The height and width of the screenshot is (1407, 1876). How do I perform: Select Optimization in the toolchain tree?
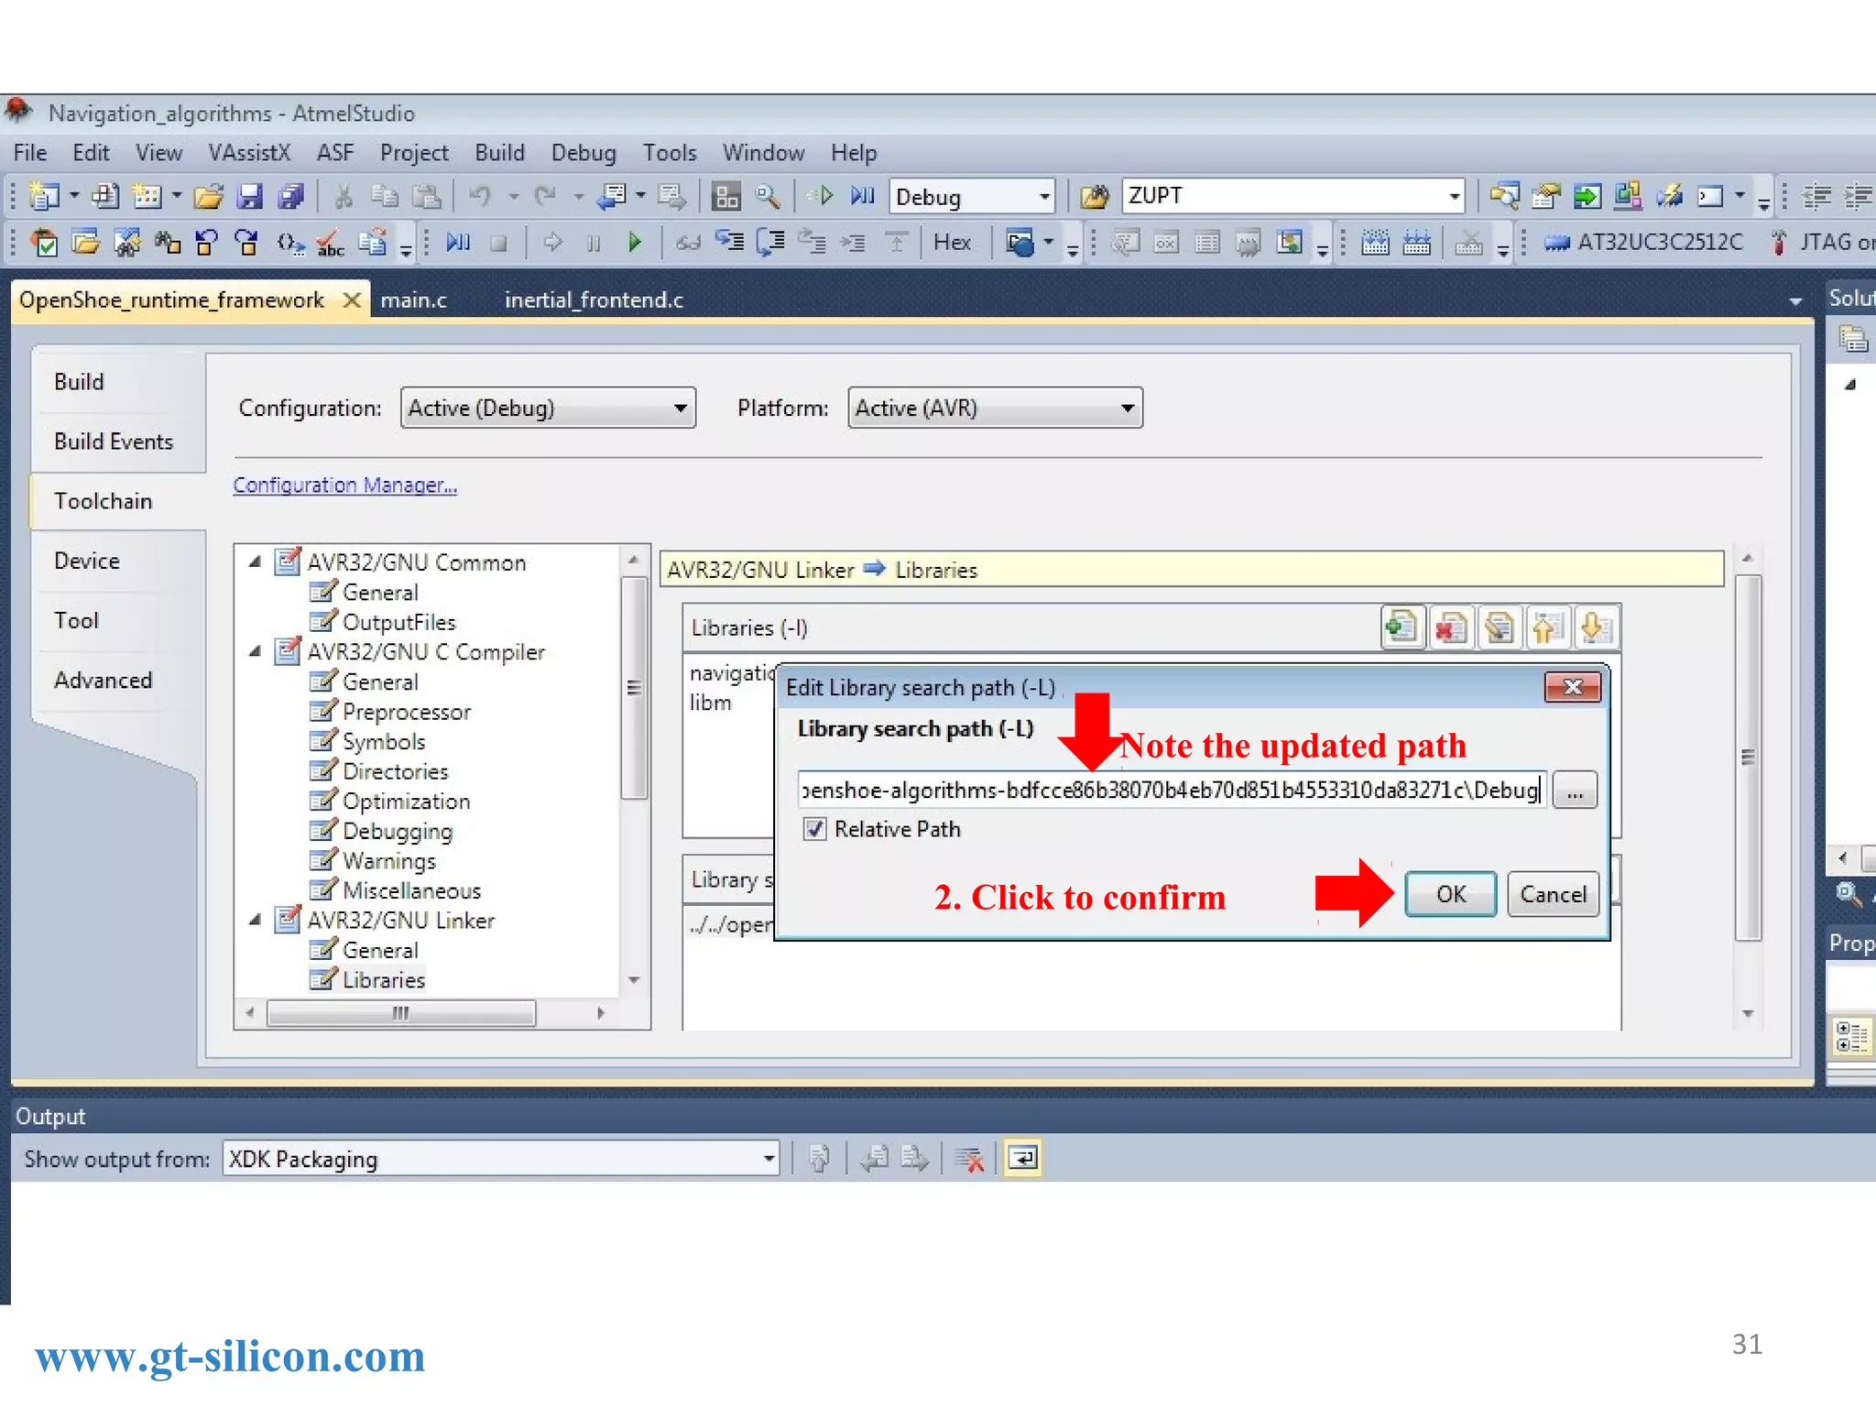(406, 801)
